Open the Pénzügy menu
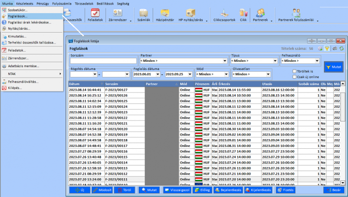Image resolution: width=348 pixels, height=197 pixels. [x=43, y=3]
